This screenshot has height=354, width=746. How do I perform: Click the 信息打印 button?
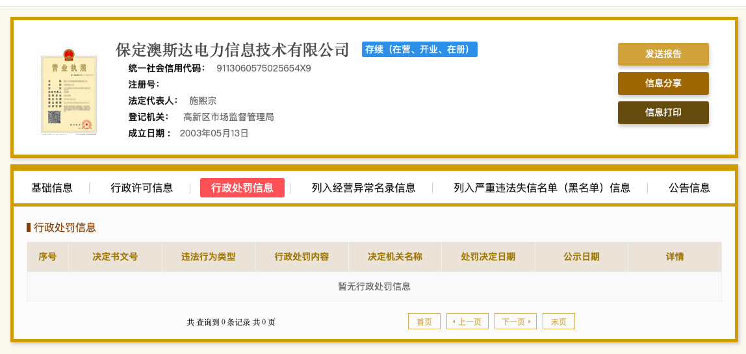point(663,112)
